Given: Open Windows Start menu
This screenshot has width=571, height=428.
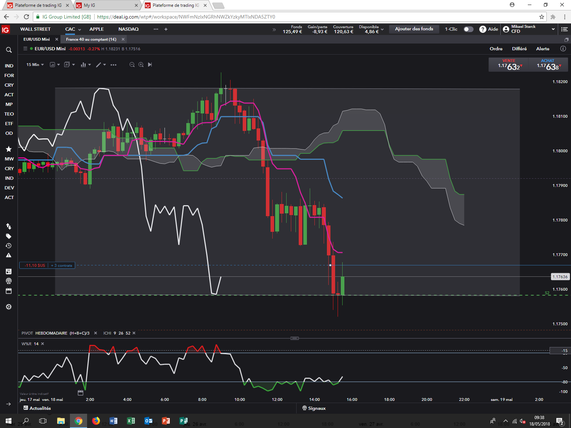Looking at the screenshot, I should [9, 421].
